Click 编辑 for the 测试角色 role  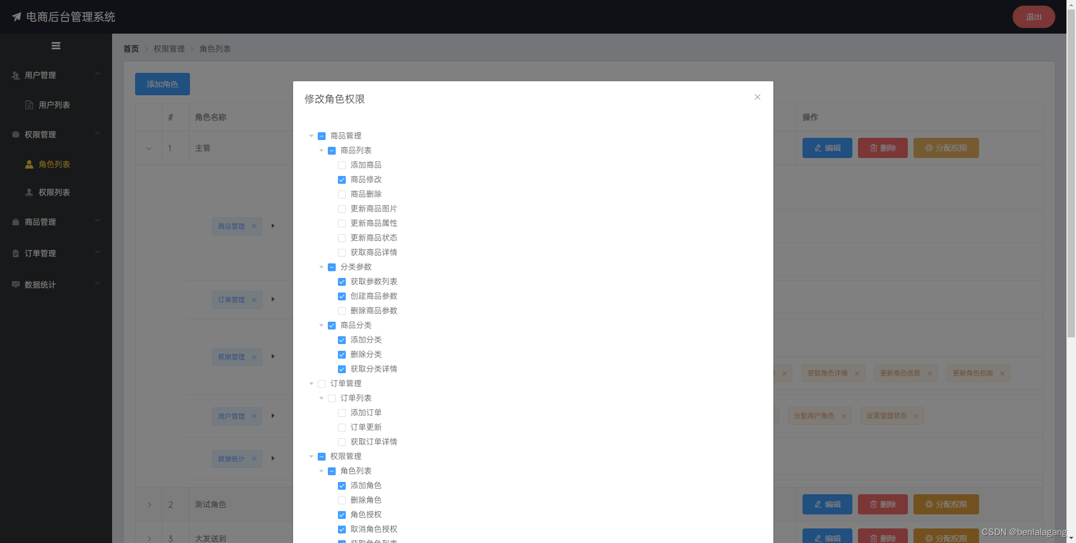(827, 504)
